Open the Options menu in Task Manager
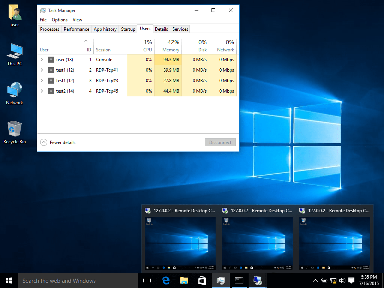This screenshot has width=384, height=288. 60,20
